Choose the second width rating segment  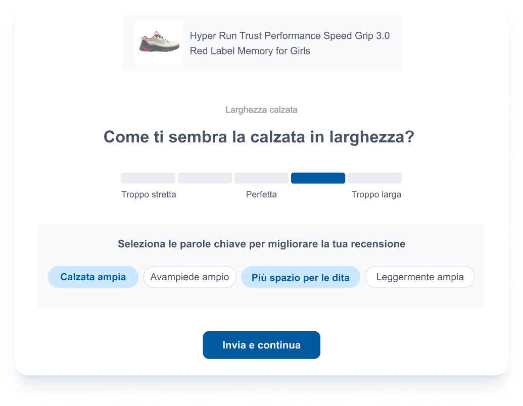click(205, 178)
